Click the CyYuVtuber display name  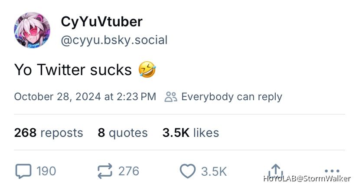[x=101, y=22]
